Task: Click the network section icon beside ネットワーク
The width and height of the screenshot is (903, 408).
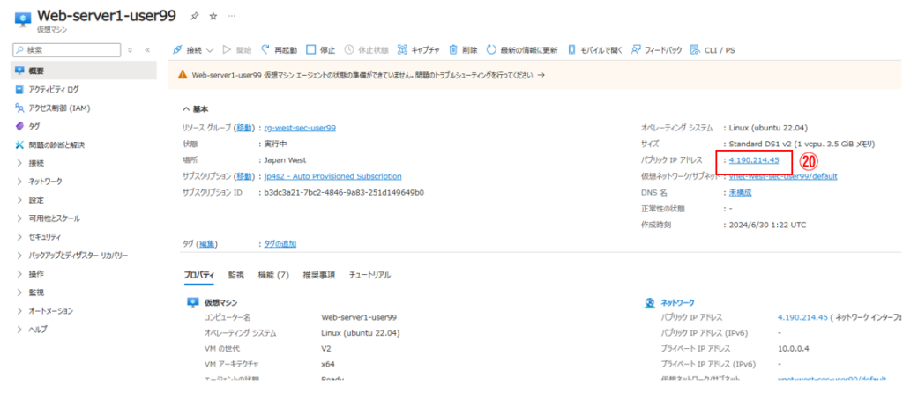Action: tap(650, 302)
